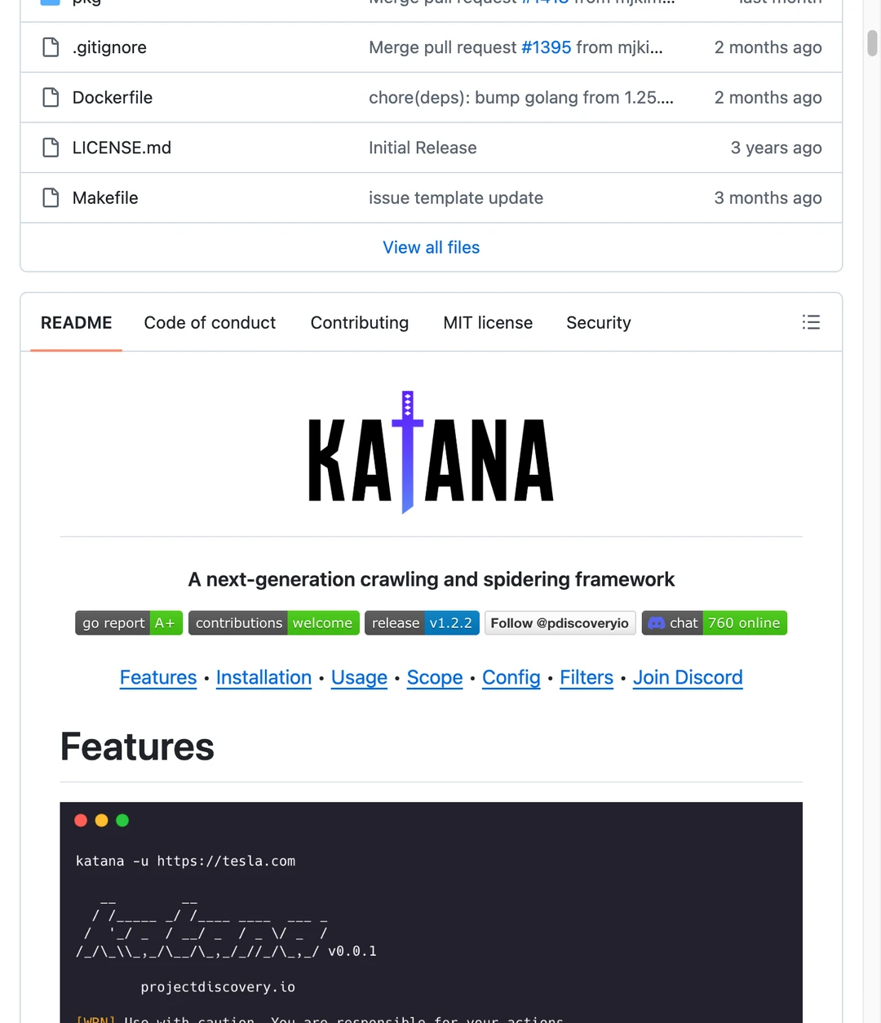Image resolution: width=881 pixels, height=1023 pixels.
Task: Open the release v1.2.2 badge
Action: pos(422,623)
